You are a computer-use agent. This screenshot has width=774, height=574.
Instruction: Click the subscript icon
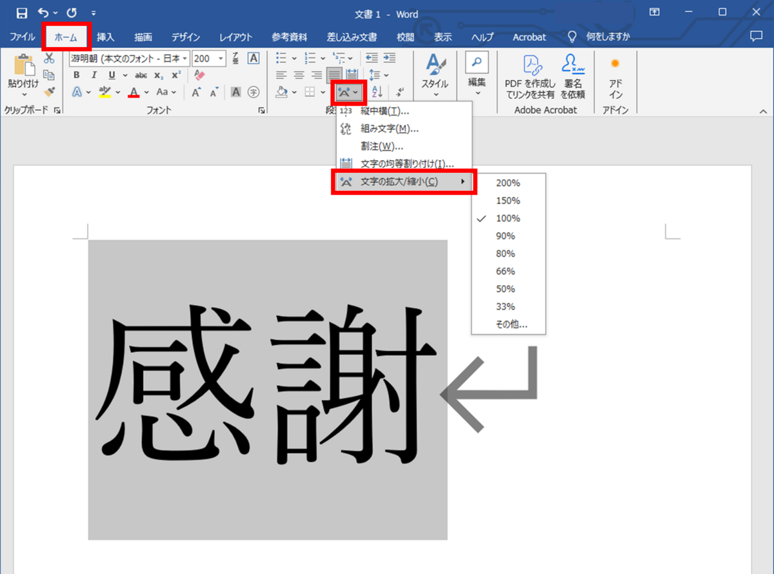tap(157, 75)
